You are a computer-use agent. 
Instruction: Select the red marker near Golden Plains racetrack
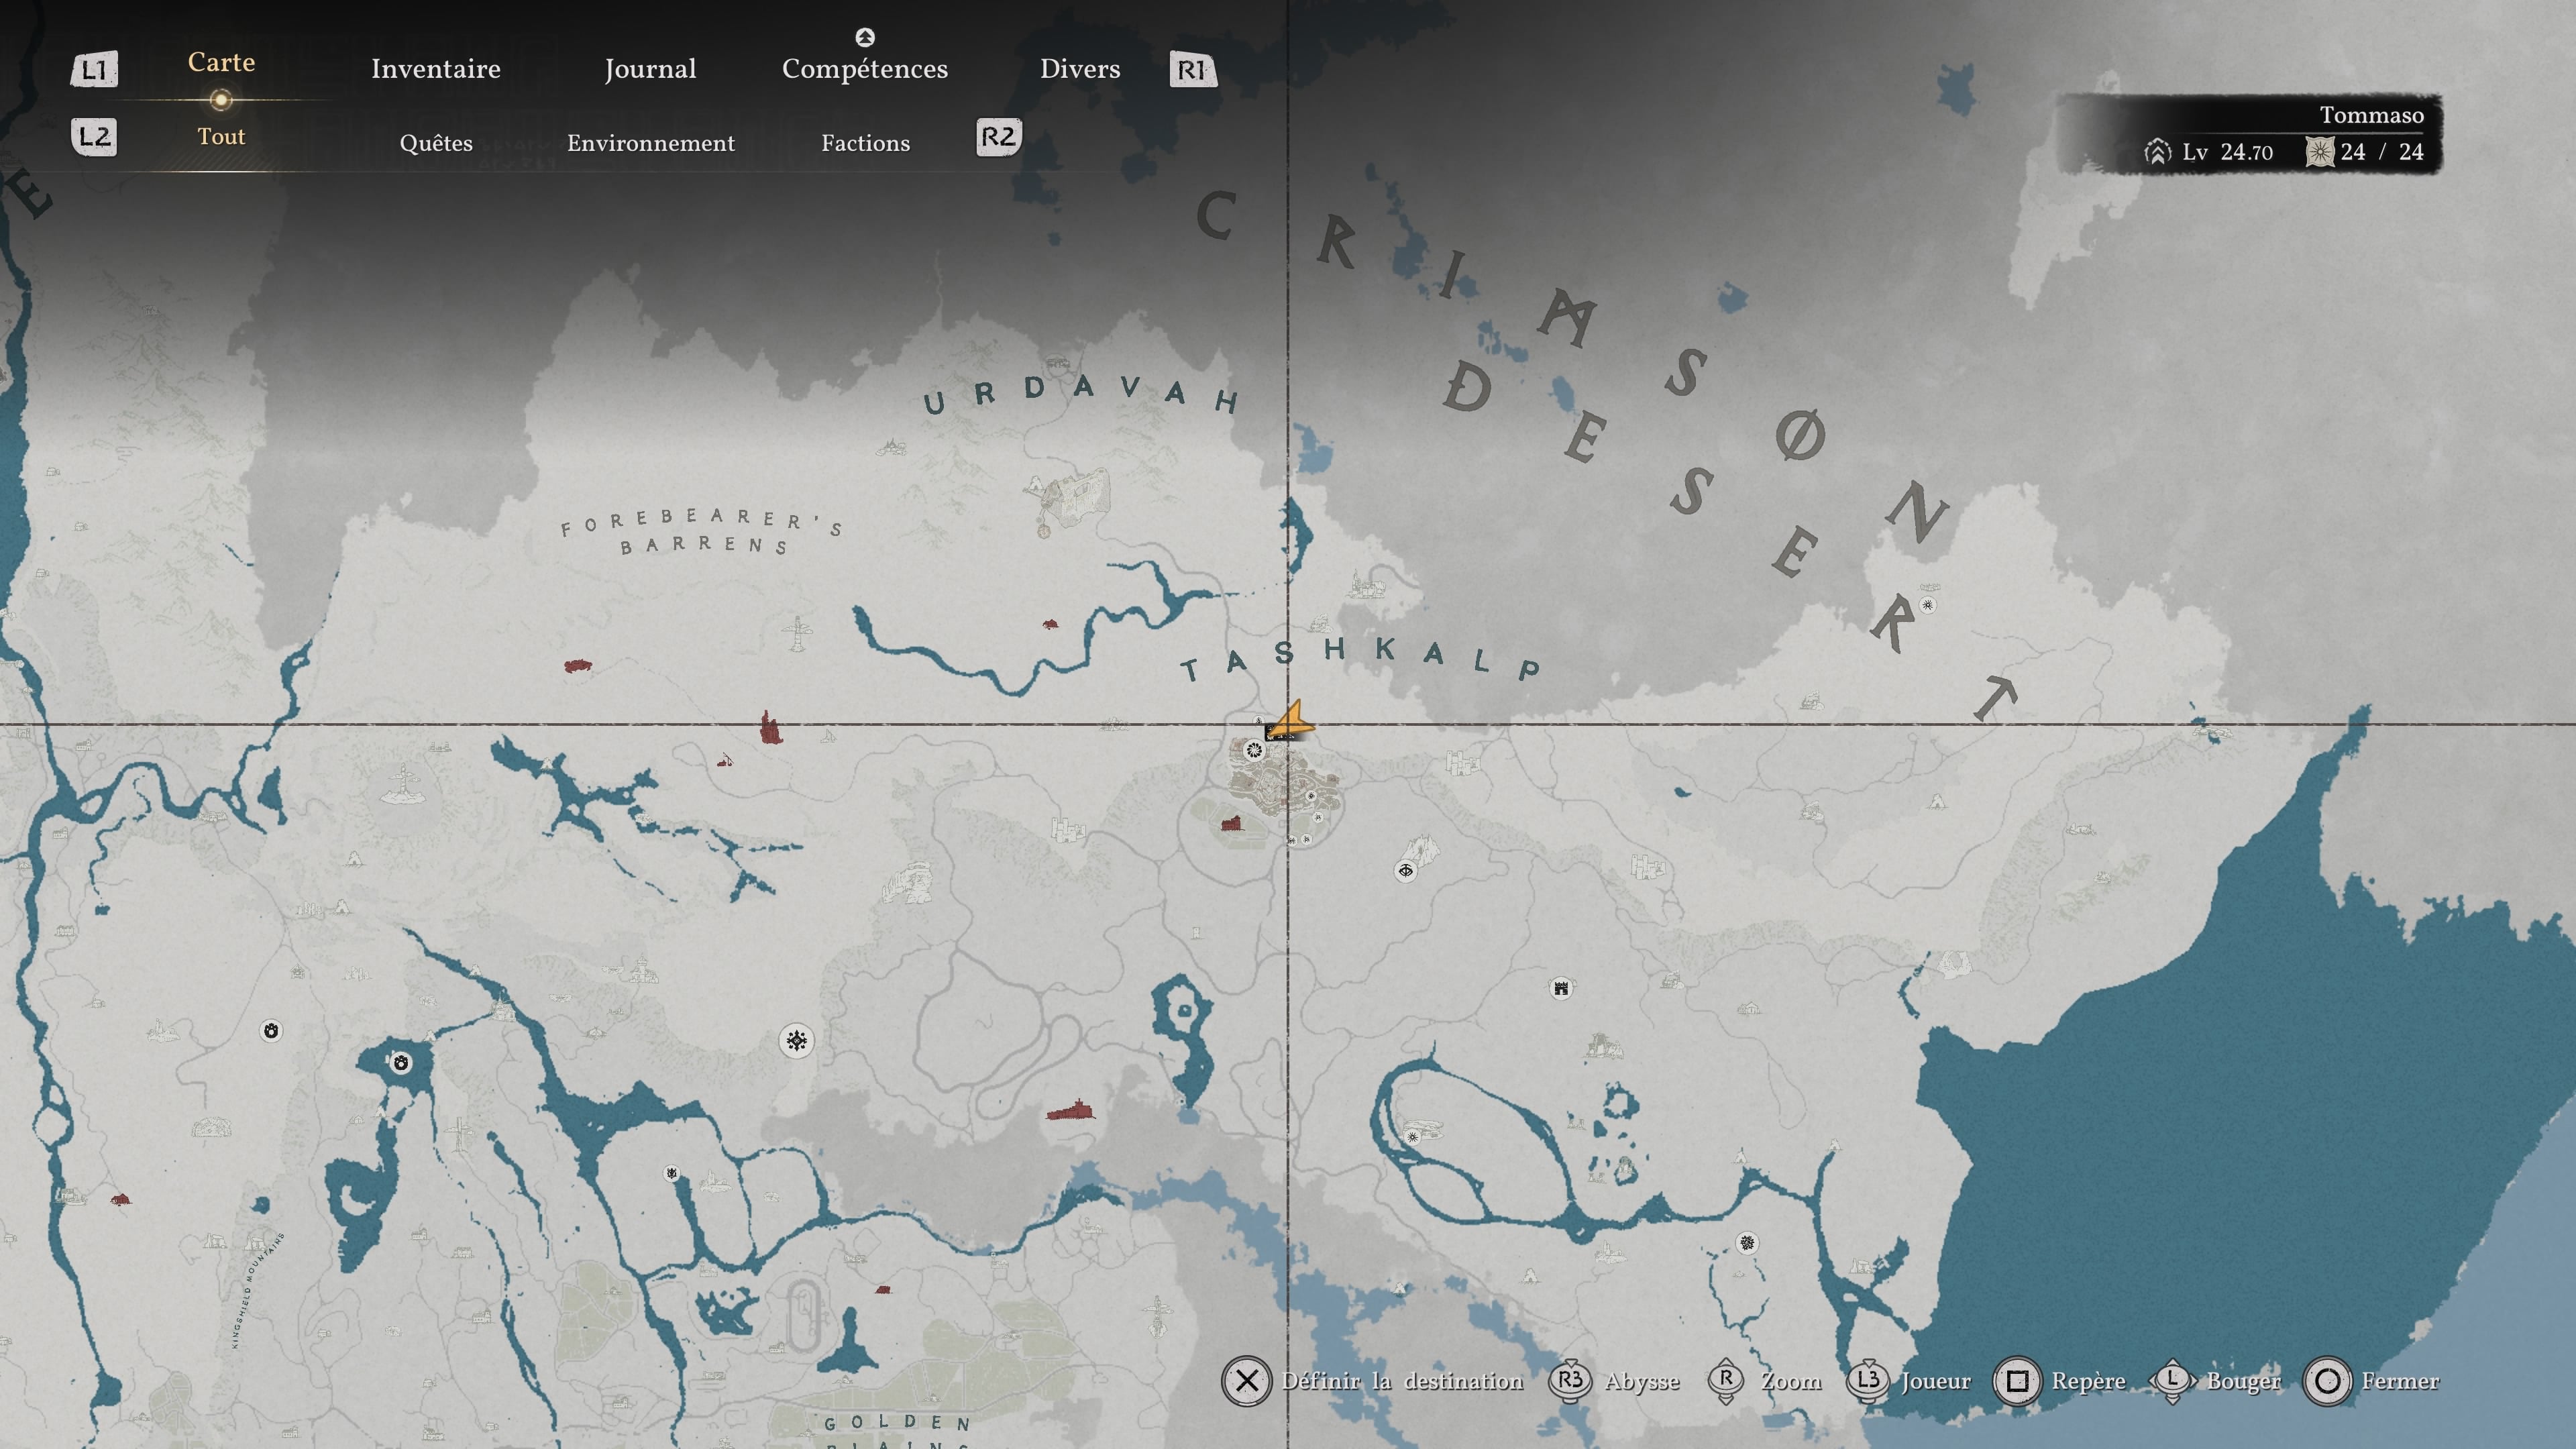tap(883, 1290)
